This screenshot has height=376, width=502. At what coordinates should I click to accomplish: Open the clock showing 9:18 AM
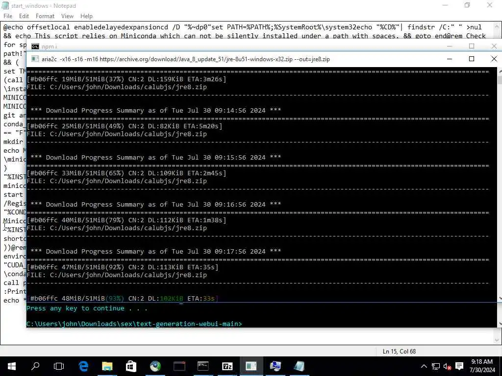pos(482,362)
